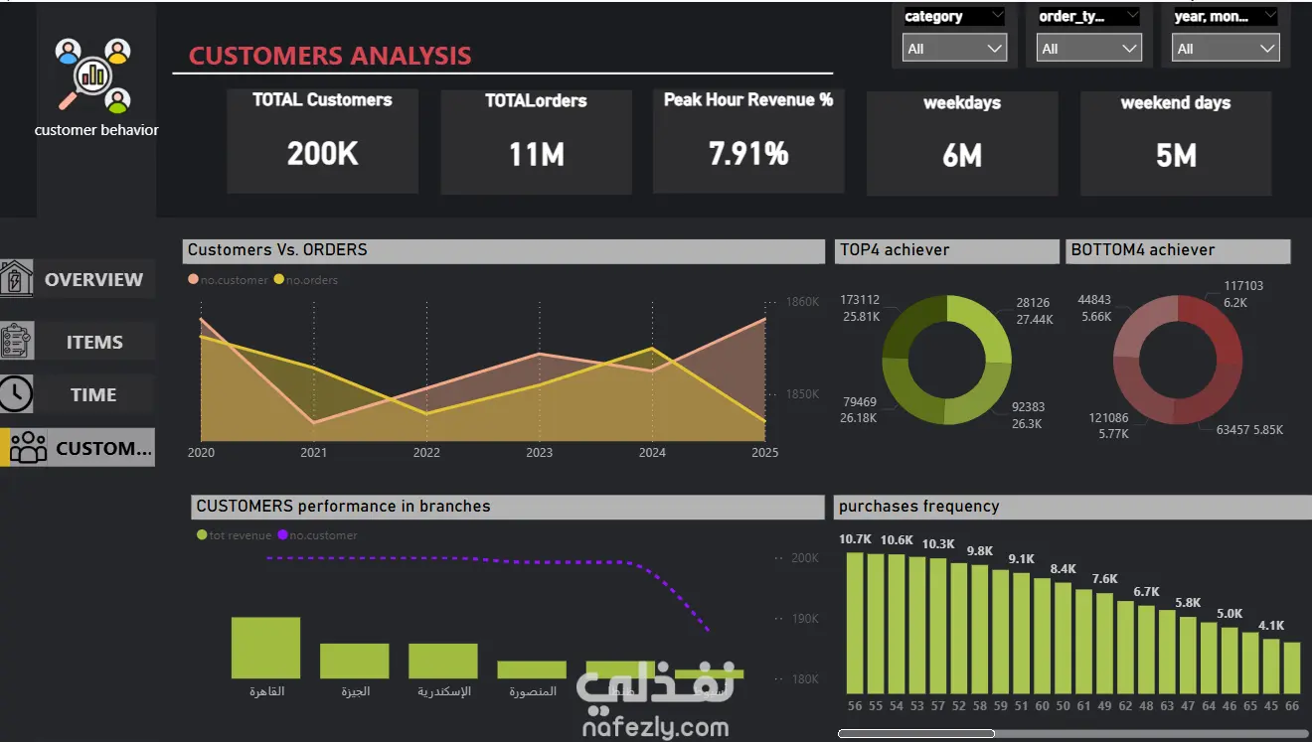Click the الجيزة revenue bar
The width and height of the screenshot is (1312, 742).
(354, 661)
